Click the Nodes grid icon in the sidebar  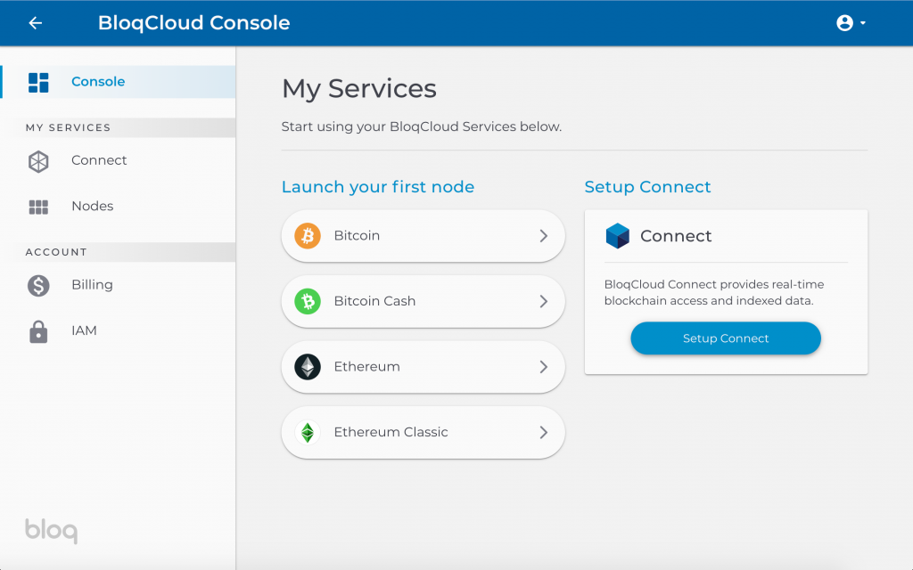[x=39, y=206]
